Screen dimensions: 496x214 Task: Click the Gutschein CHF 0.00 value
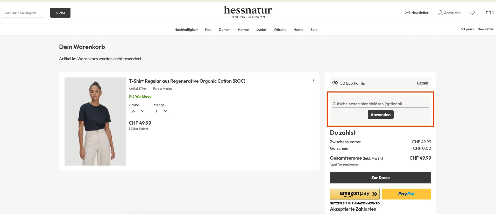click(422, 148)
